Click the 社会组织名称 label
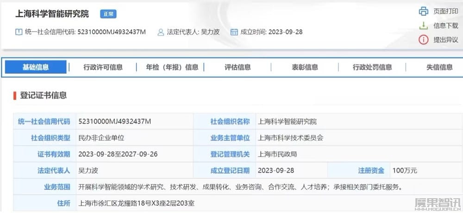The height and width of the screenshot is (213, 463). [230, 122]
